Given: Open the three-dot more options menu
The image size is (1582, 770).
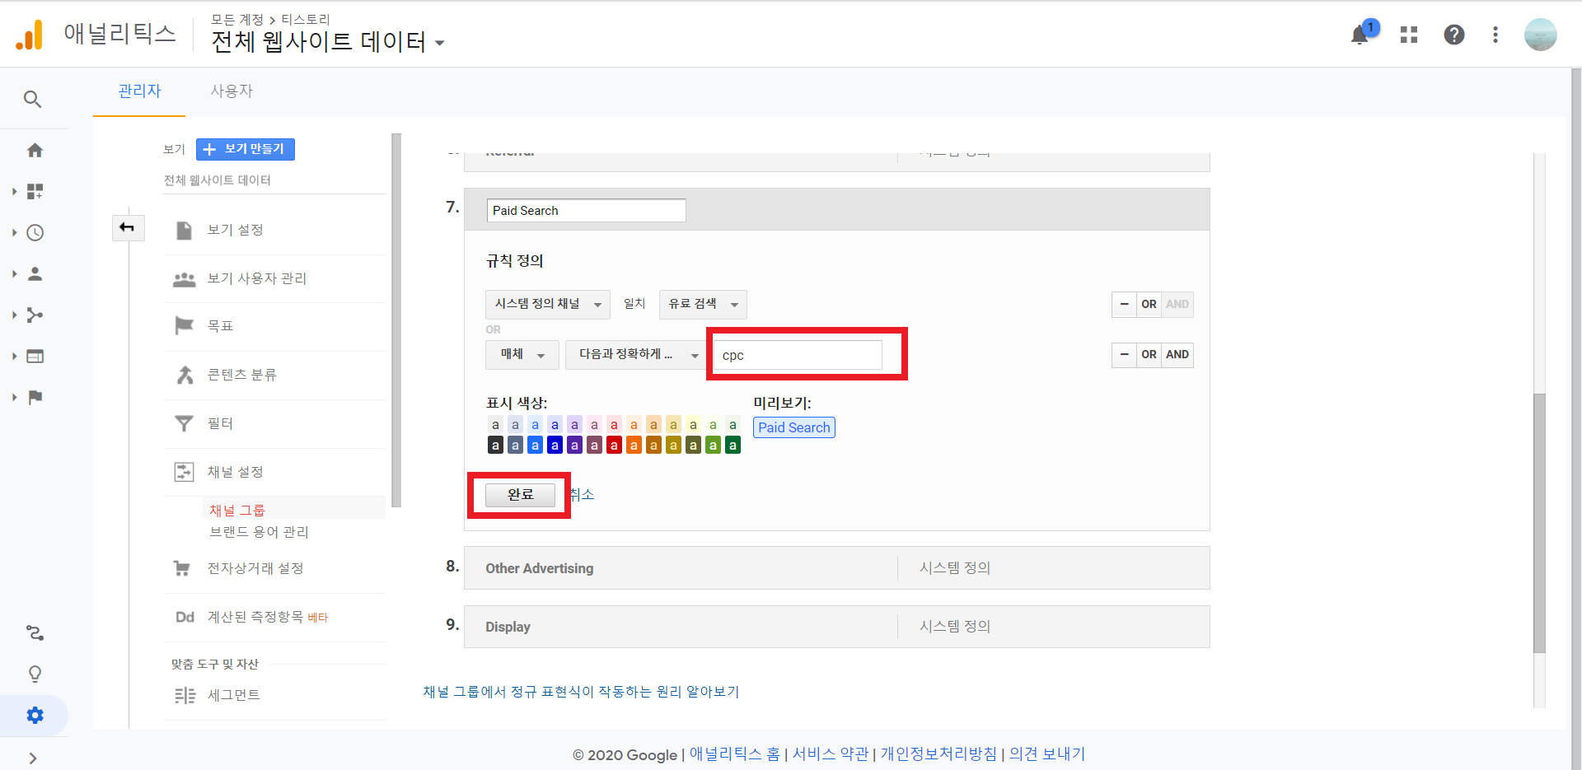Looking at the screenshot, I should pyautogui.click(x=1495, y=35).
